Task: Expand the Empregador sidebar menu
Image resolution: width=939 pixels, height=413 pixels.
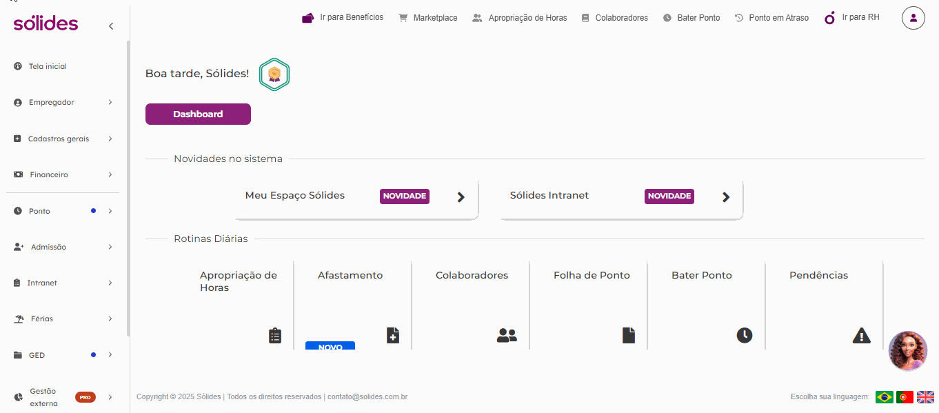Action: [62, 103]
